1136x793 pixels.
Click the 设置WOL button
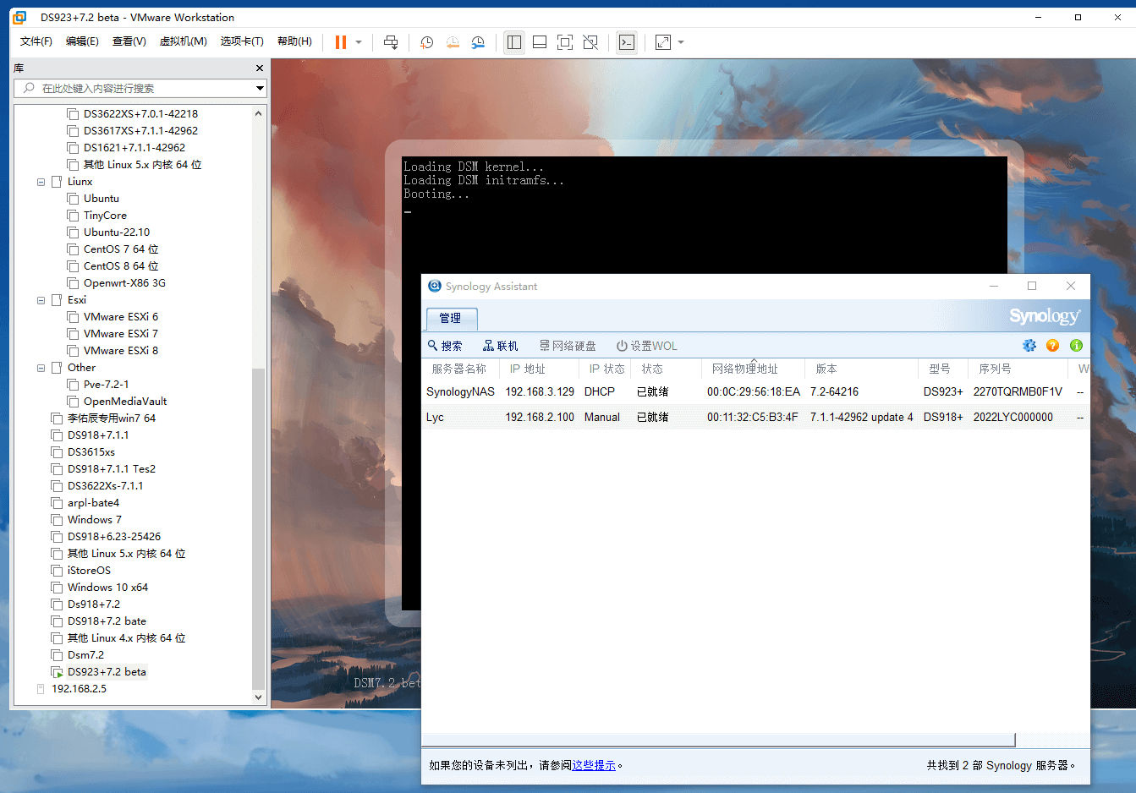[x=647, y=346]
